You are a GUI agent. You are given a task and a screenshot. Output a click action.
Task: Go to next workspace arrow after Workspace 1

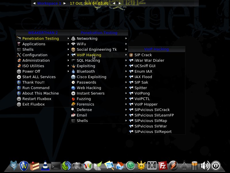pos(64,3)
